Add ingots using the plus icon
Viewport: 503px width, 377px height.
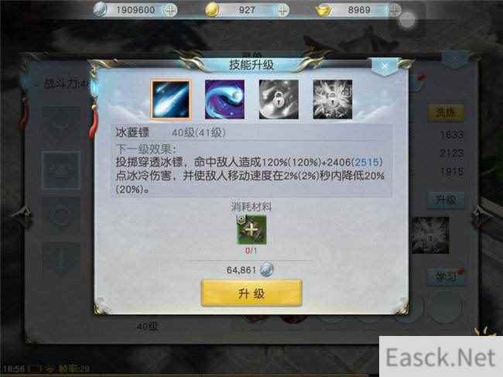(395, 10)
